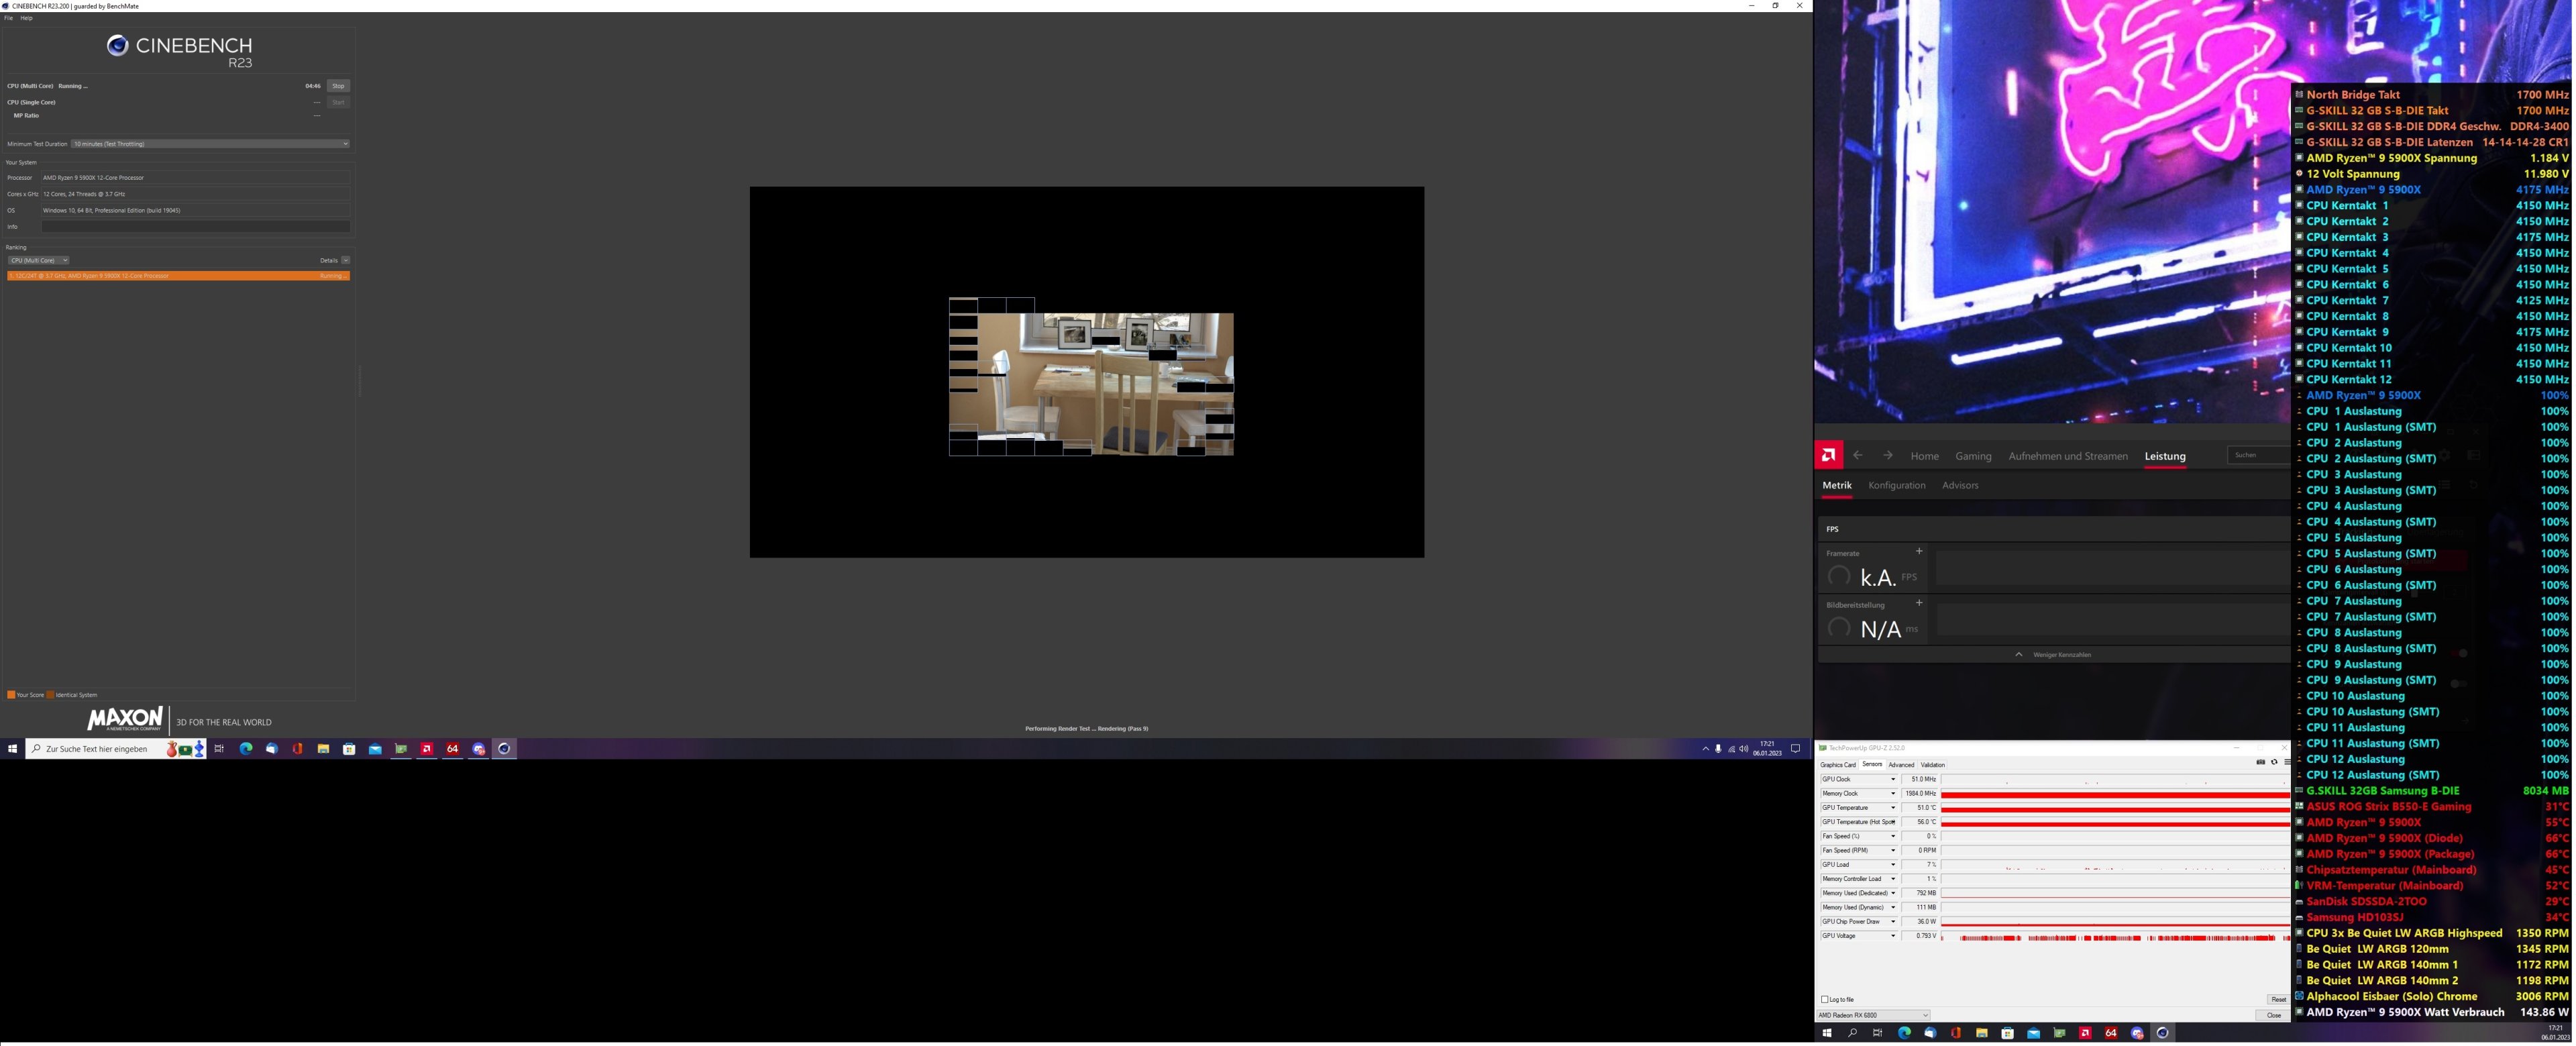The height and width of the screenshot is (1046, 2576).
Task: Click the refresh icon in GPU-Z toolbar
Action: pyautogui.click(x=2274, y=763)
